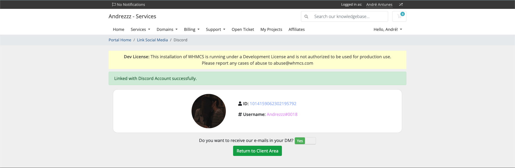Expand the Services dropdown
This screenshot has height=168, width=515.
pyautogui.click(x=140, y=30)
